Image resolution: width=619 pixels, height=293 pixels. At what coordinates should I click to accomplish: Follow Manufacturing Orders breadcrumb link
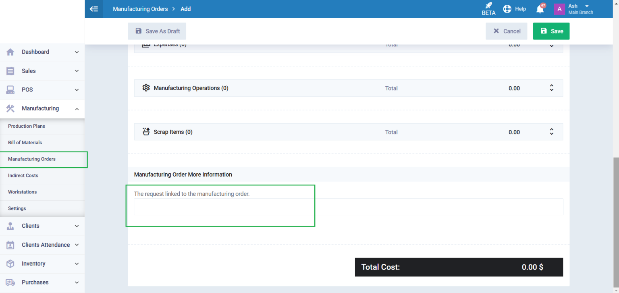tap(140, 9)
